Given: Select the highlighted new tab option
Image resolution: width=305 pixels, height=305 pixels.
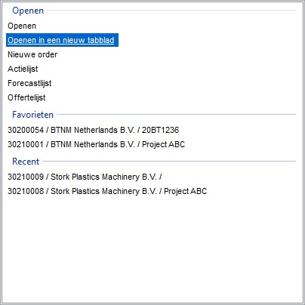Looking at the screenshot, I should (x=61, y=40).
